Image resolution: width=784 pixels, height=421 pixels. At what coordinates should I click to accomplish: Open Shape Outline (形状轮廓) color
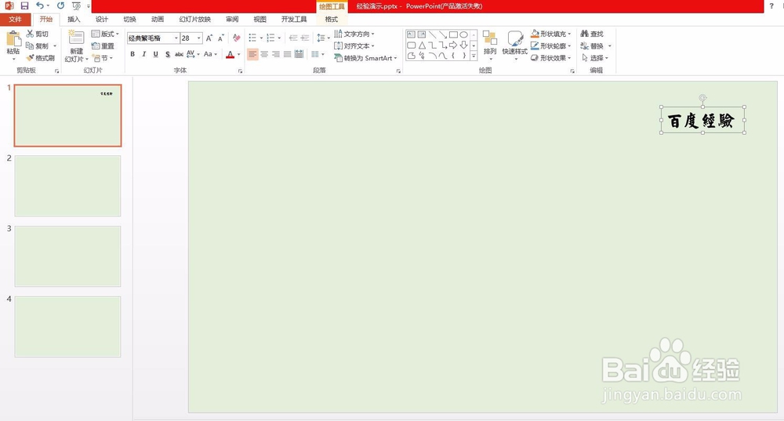[550, 45]
